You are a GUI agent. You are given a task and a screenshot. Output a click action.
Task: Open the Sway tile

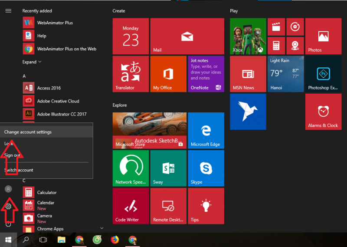[x=168, y=168]
